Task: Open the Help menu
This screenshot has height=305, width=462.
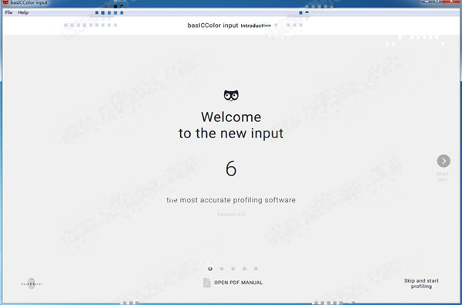Action: pyautogui.click(x=23, y=12)
